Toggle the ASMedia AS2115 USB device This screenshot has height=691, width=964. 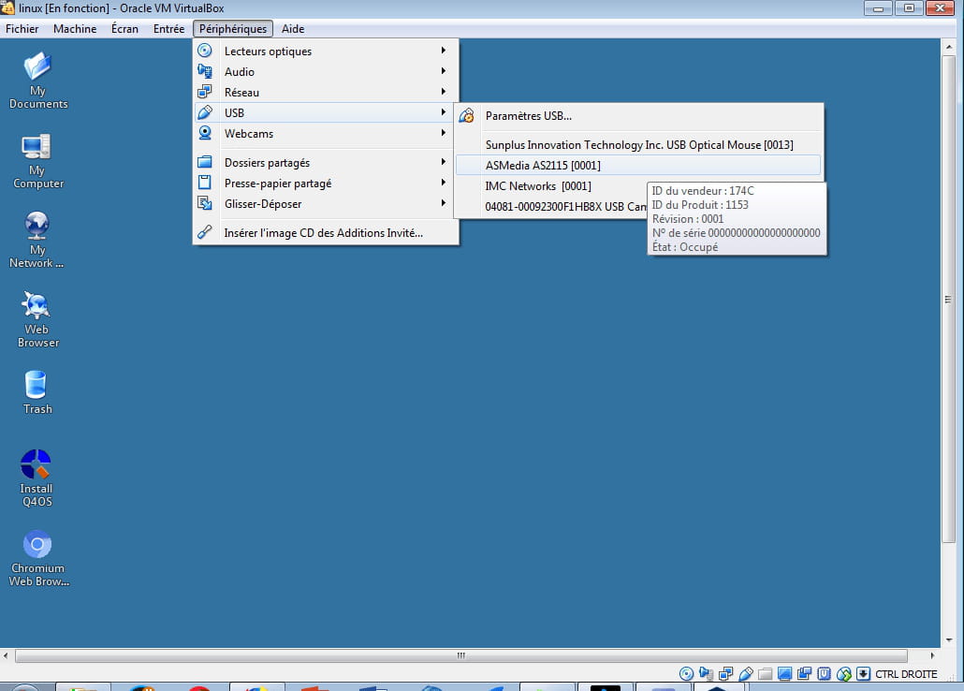click(638, 165)
